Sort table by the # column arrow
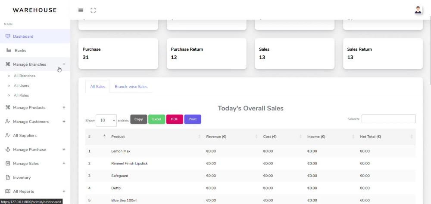Image resolution: width=431 pixels, height=204 pixels. [104, 137]
